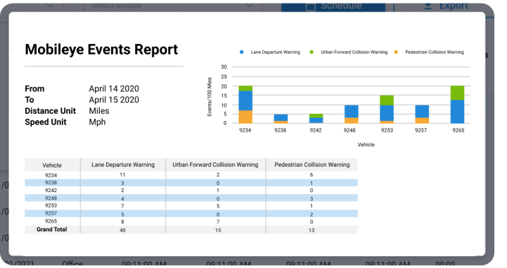
Task: Click the Grand Total Pedestrian Collision value 13
Action: [x=311, y=230]
